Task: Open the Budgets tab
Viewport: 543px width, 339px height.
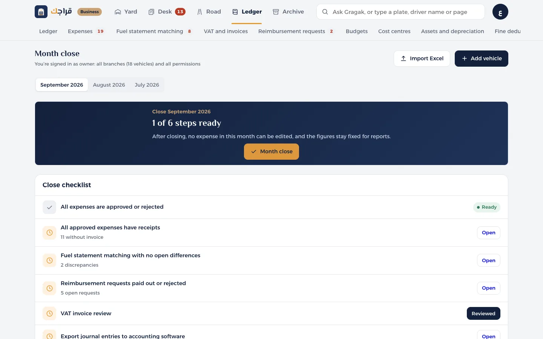Action: pos(357,31)
